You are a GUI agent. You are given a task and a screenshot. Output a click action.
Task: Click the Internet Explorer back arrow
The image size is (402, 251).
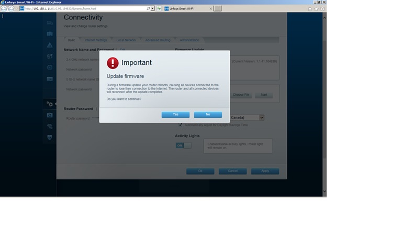coord(5,8)
